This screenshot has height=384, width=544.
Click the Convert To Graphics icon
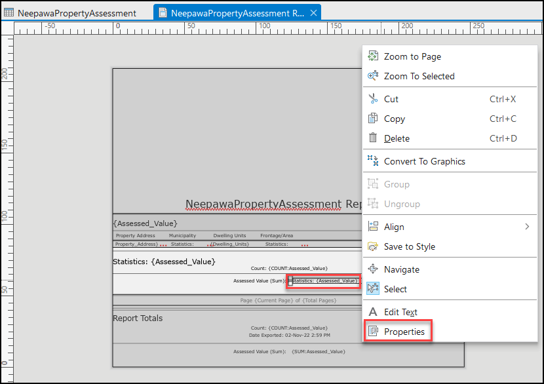[x=374, y=161]
